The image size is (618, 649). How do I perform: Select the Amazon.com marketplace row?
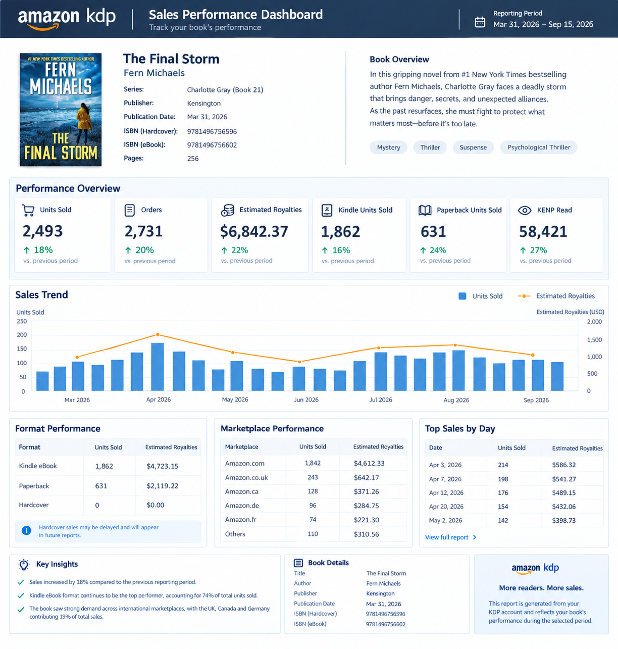coord(314,463)
